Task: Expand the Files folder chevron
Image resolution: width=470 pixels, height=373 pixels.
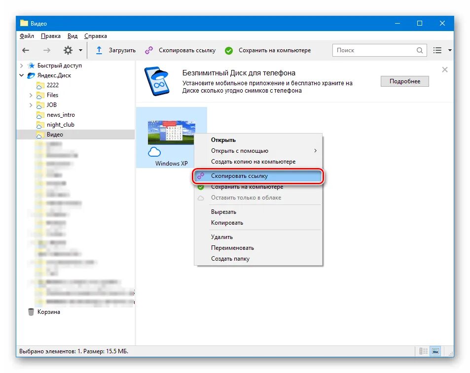Action: (x=31, y=95)
